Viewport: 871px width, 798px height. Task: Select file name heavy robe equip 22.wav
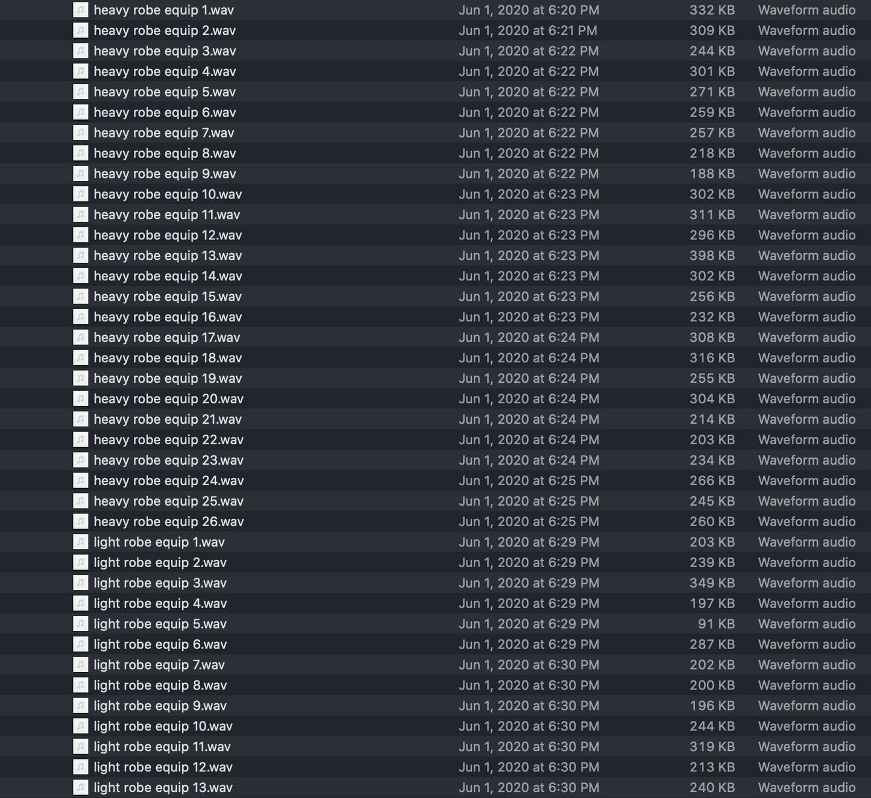coord(169,440)
